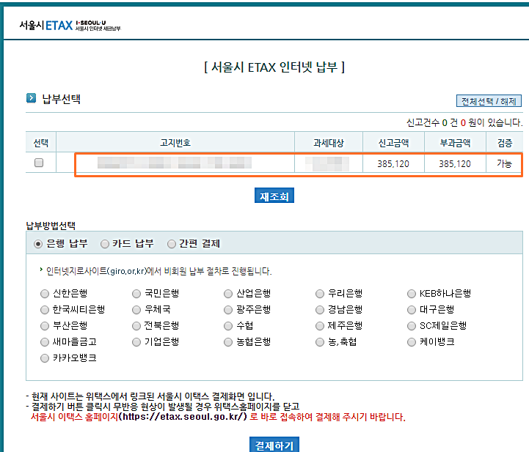529x452 pixels.
Task: Choose 카카오뱅크 as the bank
Action: click(x=45, y=358)
